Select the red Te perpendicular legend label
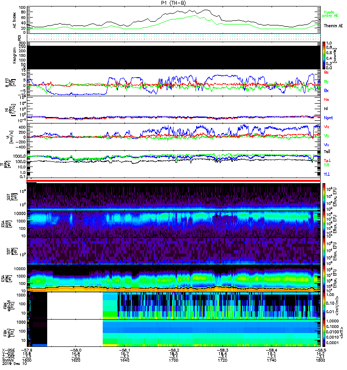Image resolution: width=347 pixels, height=370 pixels. coord(327,160)
